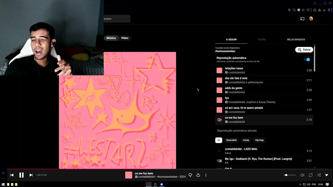Click the queue panel vertical scrollbar
The image size is (333, 187).
(x=315, y=59)
